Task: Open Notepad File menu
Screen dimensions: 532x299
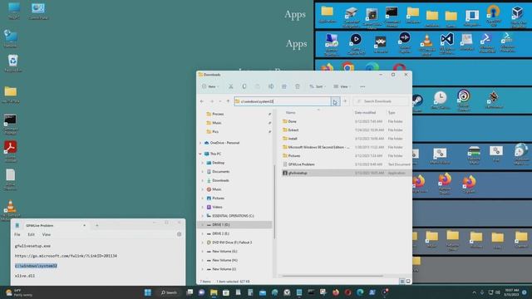Action: tap(17, 234)
